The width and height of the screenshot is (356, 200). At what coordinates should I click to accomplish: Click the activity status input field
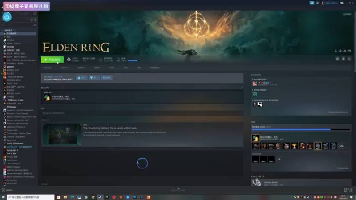(142, 113)
